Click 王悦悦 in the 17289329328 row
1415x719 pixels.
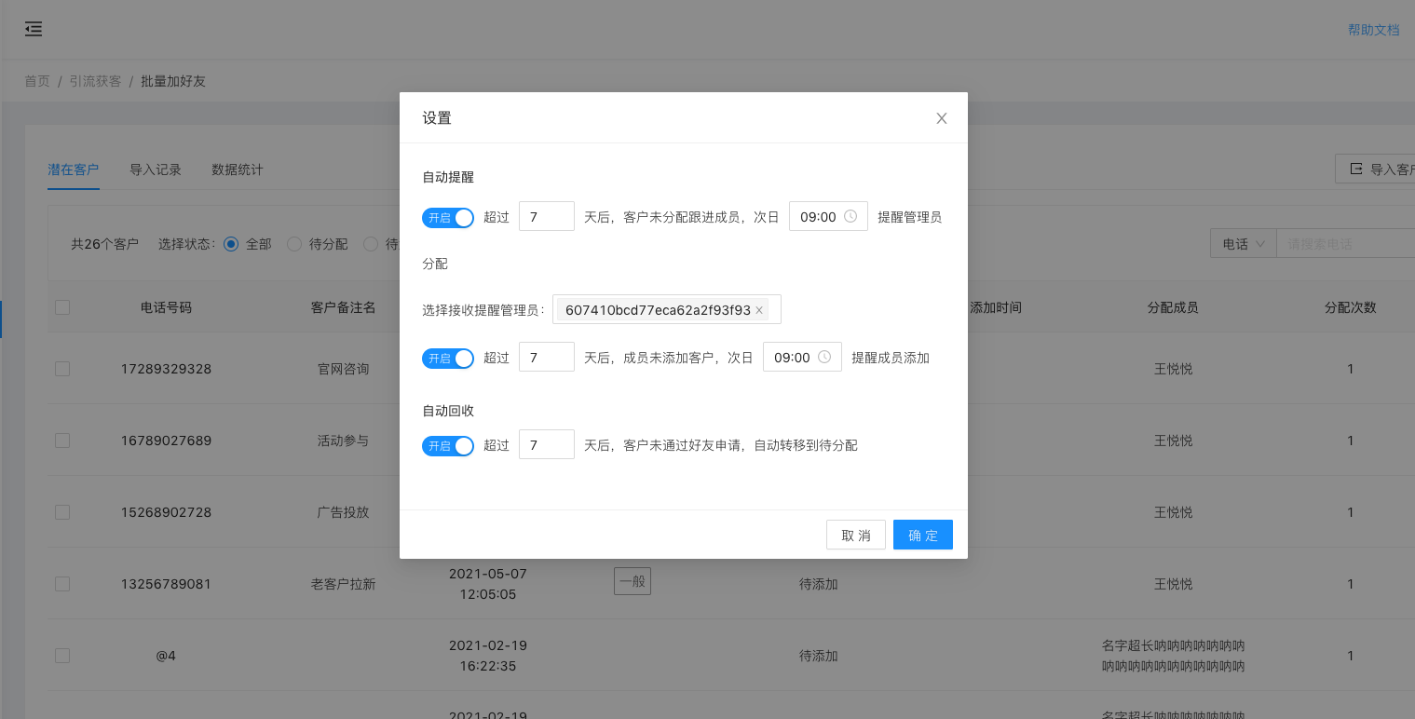(x=1173, y=369)
